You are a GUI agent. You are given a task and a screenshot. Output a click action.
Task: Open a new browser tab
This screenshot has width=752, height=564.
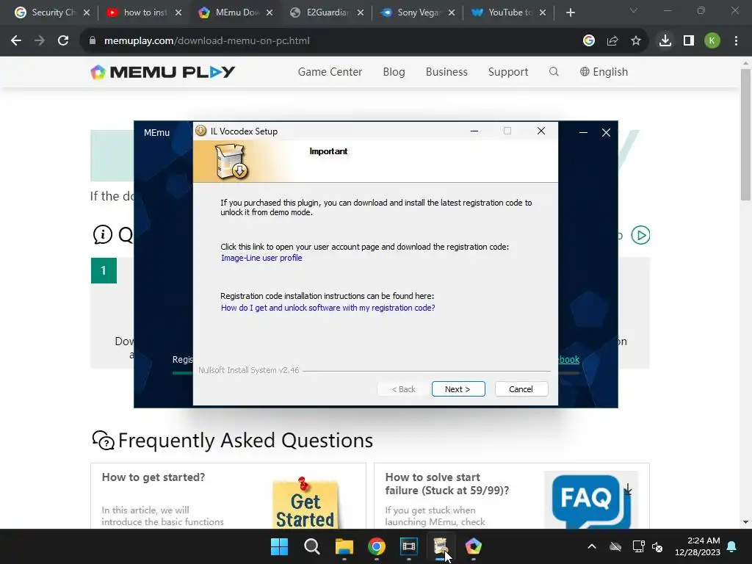tap(570, 12)
